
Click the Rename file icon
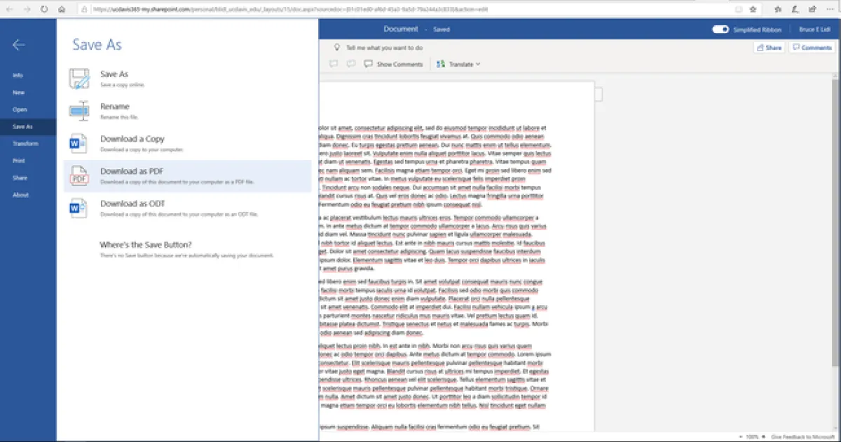[79, 110]
